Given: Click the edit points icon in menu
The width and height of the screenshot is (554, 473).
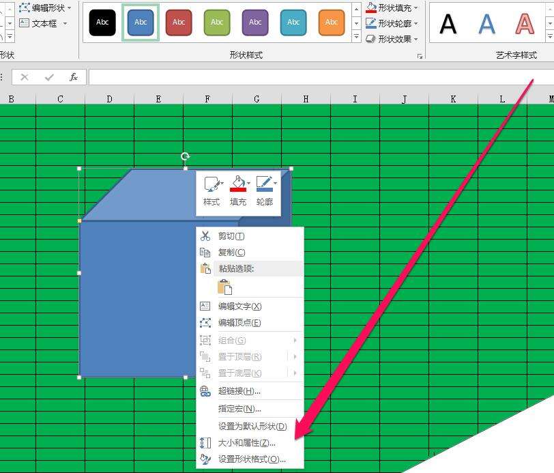Looking at the screenshot, I should click(x=205, y=322).
